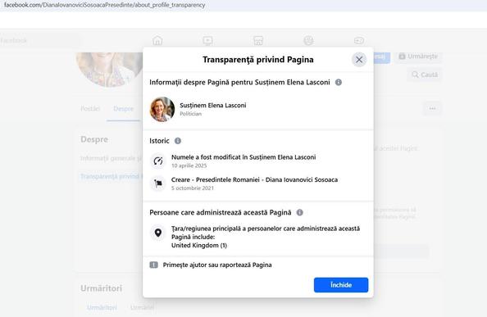Open info icon beside Istoric heading
This screenshot has width=487, height=317.
(x=178, y=141)
